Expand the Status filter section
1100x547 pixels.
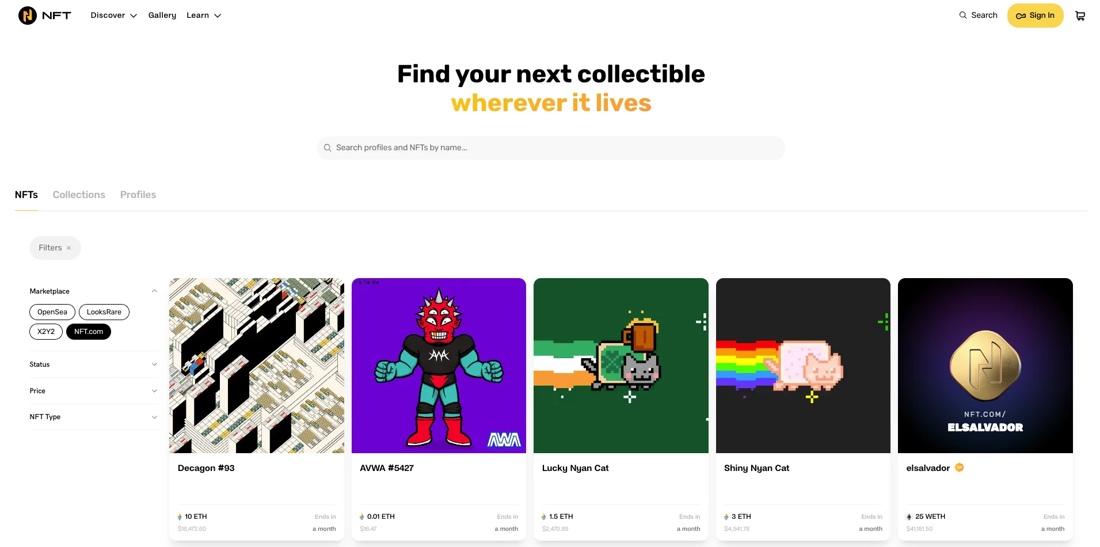(x=93, y=364)
